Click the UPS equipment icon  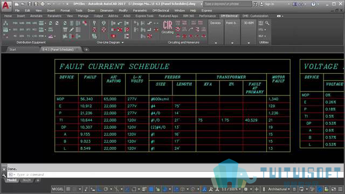tap(28, 30)
